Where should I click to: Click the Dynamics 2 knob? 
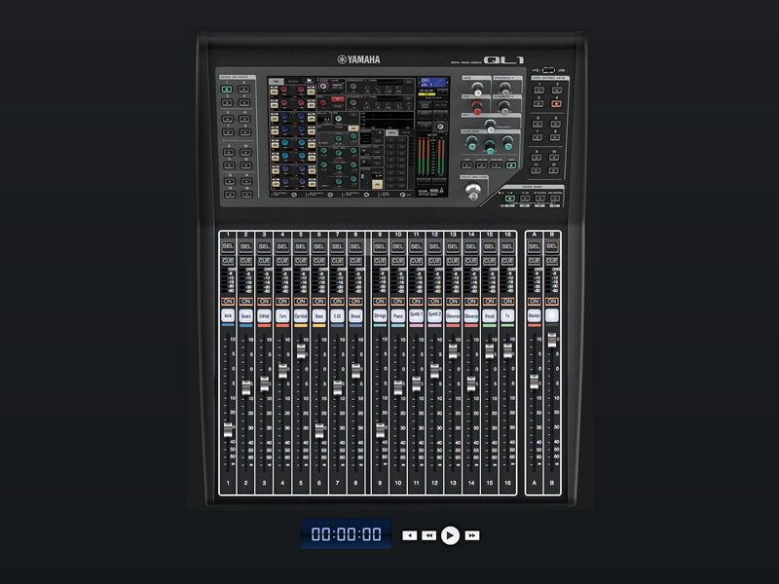(504, 106)
